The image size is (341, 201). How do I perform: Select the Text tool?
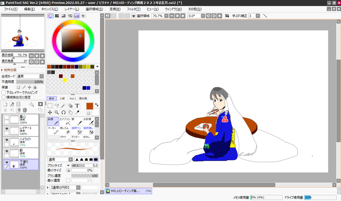coord(77,105)
